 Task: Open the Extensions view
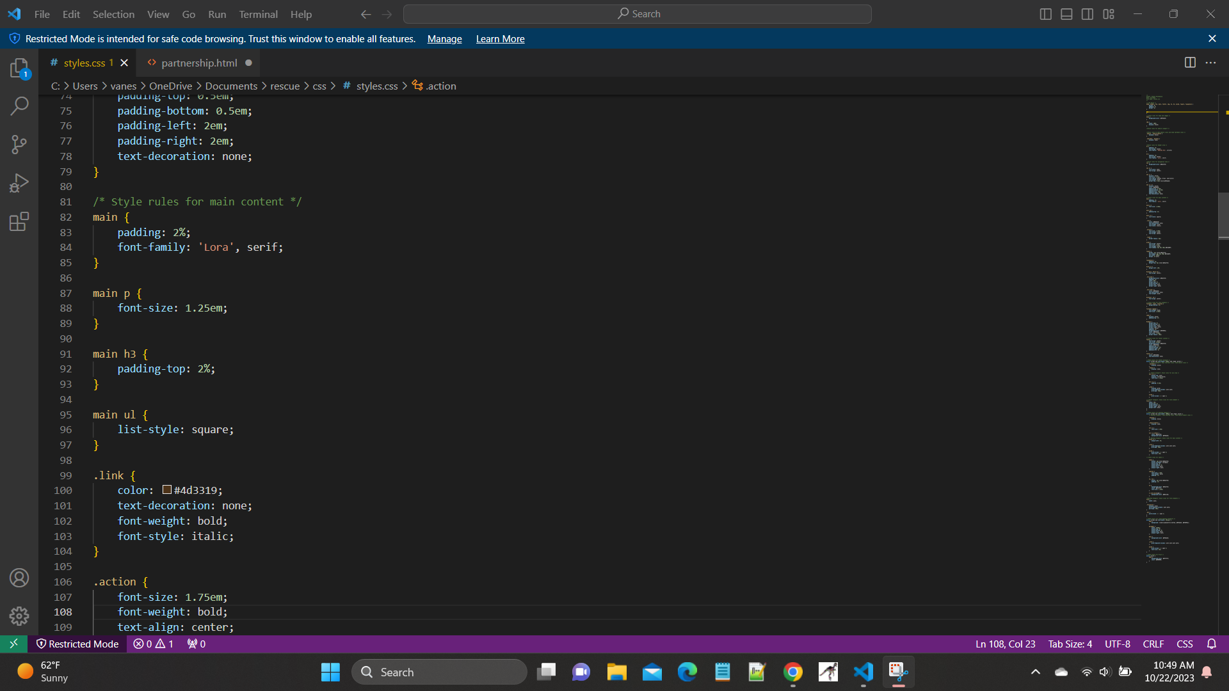(x=19, y=222)
